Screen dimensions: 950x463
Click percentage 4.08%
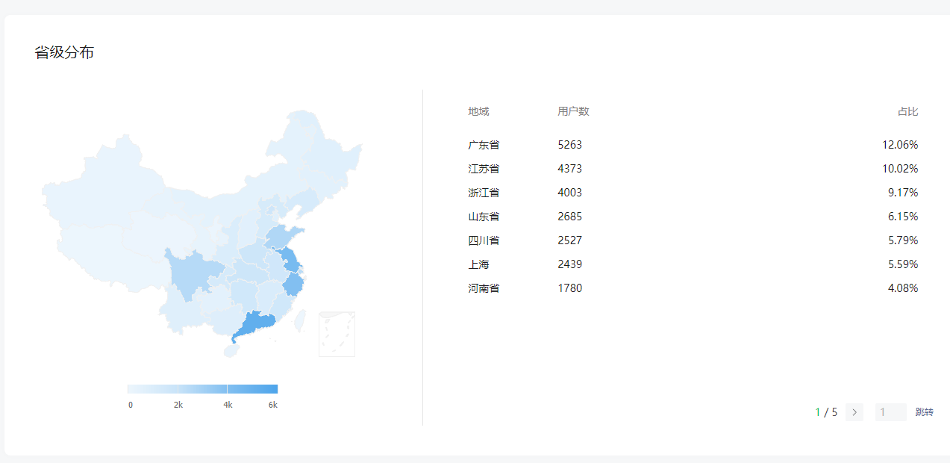(x=903, y=288)
